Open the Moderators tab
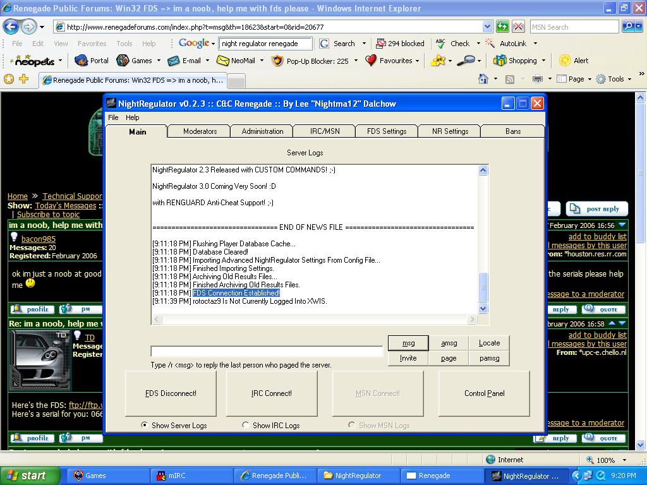This screenshot has height=485, width=647. click(x=200, y=131)
